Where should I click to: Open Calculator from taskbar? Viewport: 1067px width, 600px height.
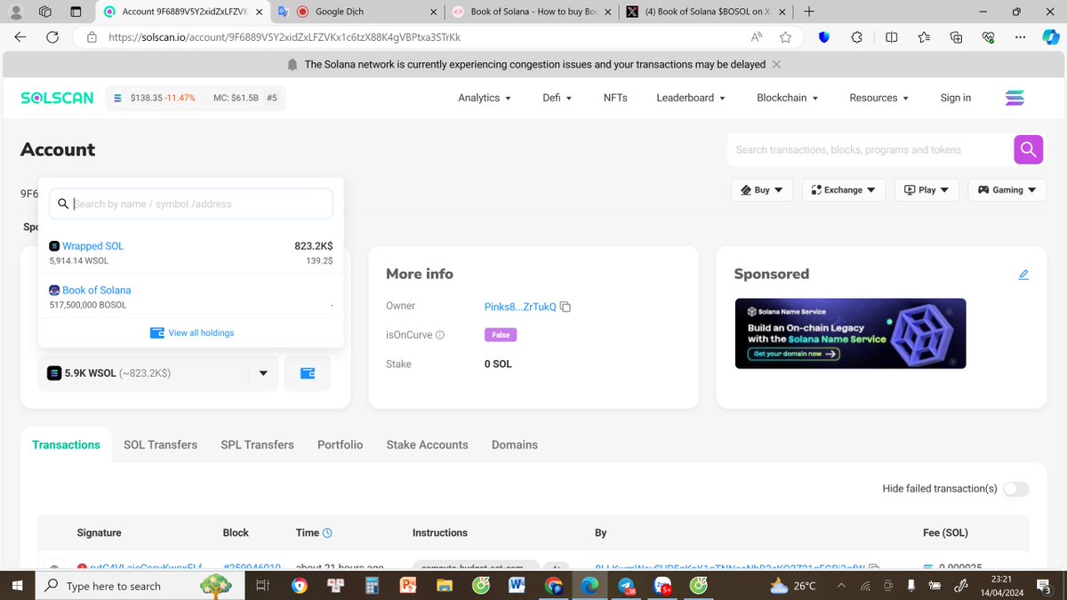[372, 586]
